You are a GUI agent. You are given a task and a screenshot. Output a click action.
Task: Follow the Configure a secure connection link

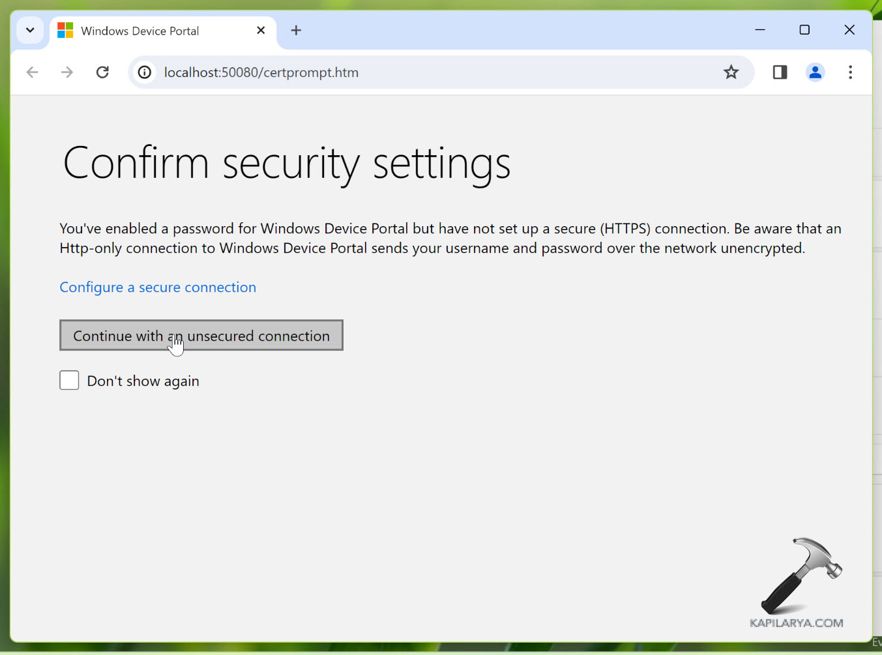[158, 287]
